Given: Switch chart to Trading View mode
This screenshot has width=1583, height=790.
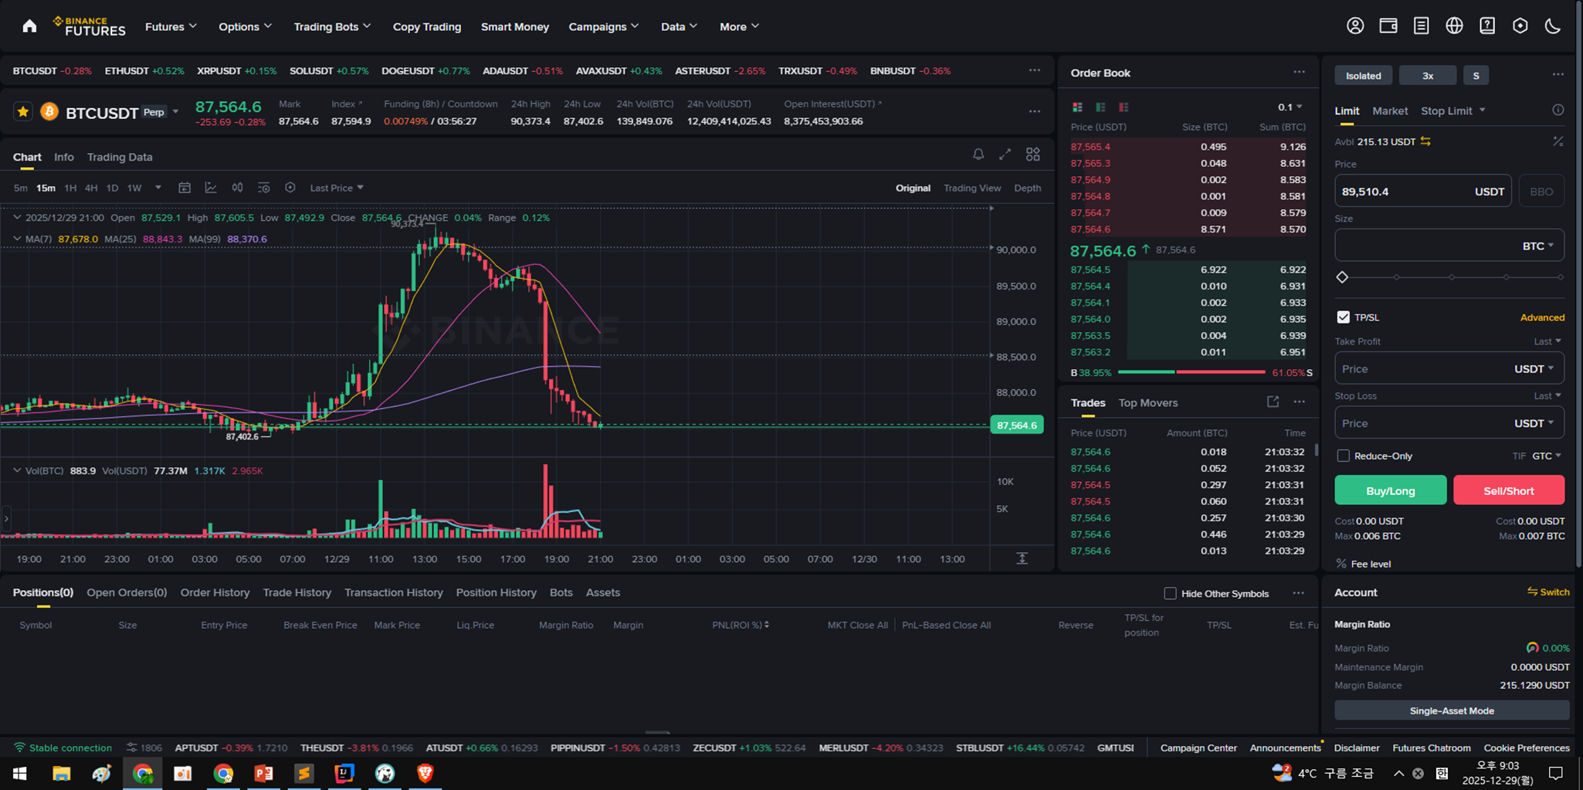Looking at the screenshot, I should click(972, 188).
